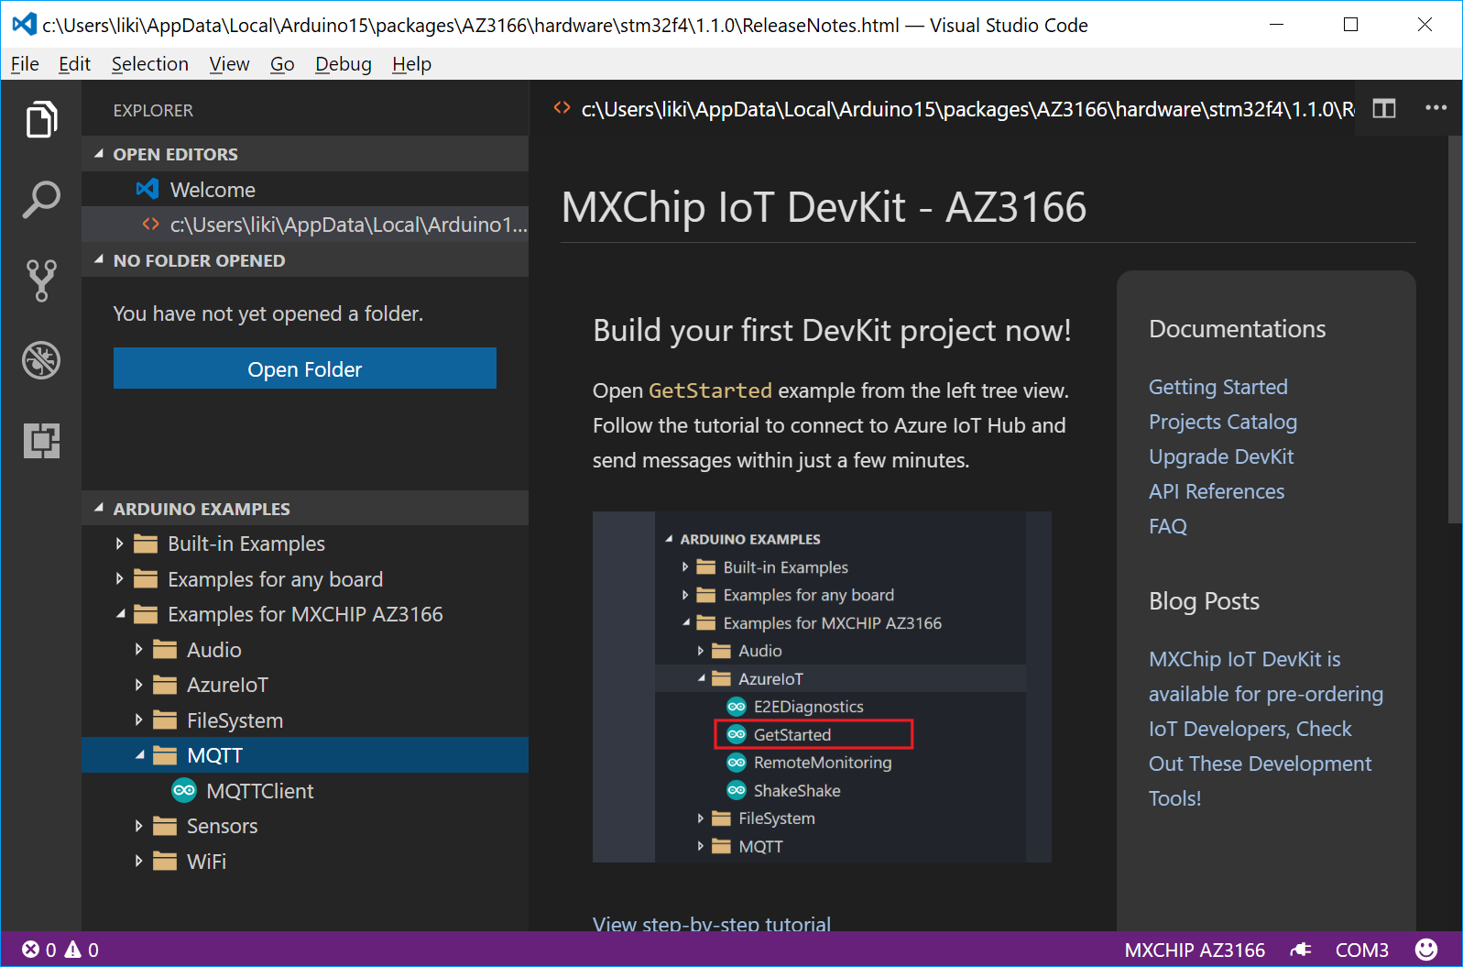
Task: Expand Examples for any board arrow
Action: [119, 579]
